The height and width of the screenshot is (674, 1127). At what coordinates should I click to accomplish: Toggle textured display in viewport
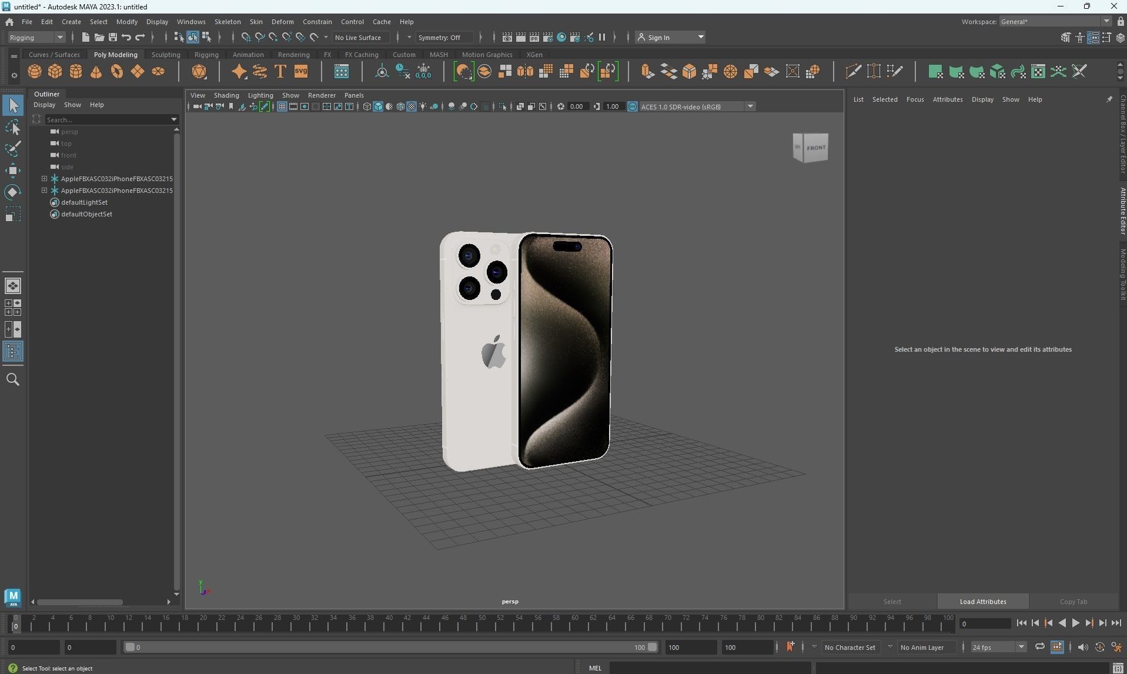(412, 106)
